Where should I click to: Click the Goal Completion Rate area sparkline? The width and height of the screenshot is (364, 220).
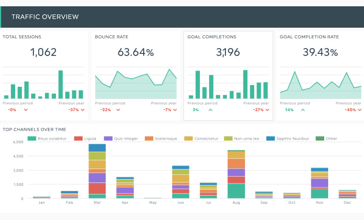(x=321, y=85)
